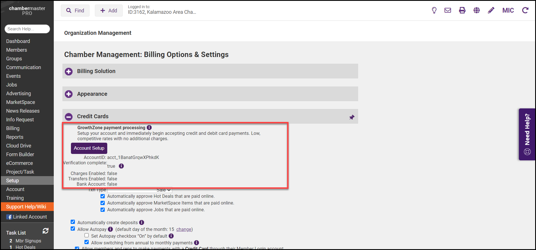Click info icon beside Set Autopay checkbox option
The height and width of the screenshot is (250, 536).
[171, 236]
